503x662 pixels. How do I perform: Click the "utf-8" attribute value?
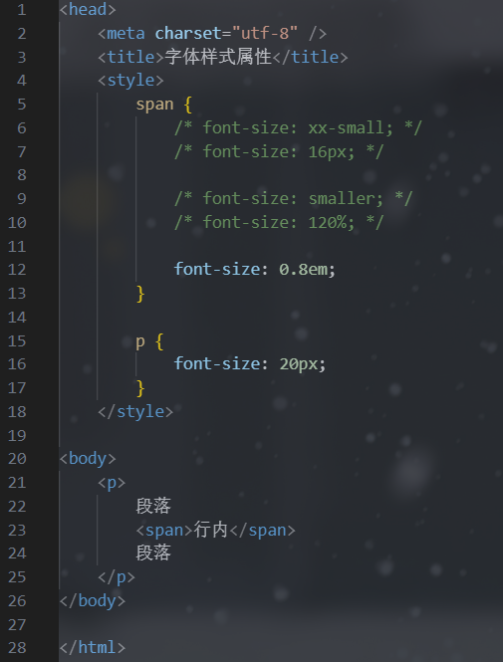[x=265, y=33]
